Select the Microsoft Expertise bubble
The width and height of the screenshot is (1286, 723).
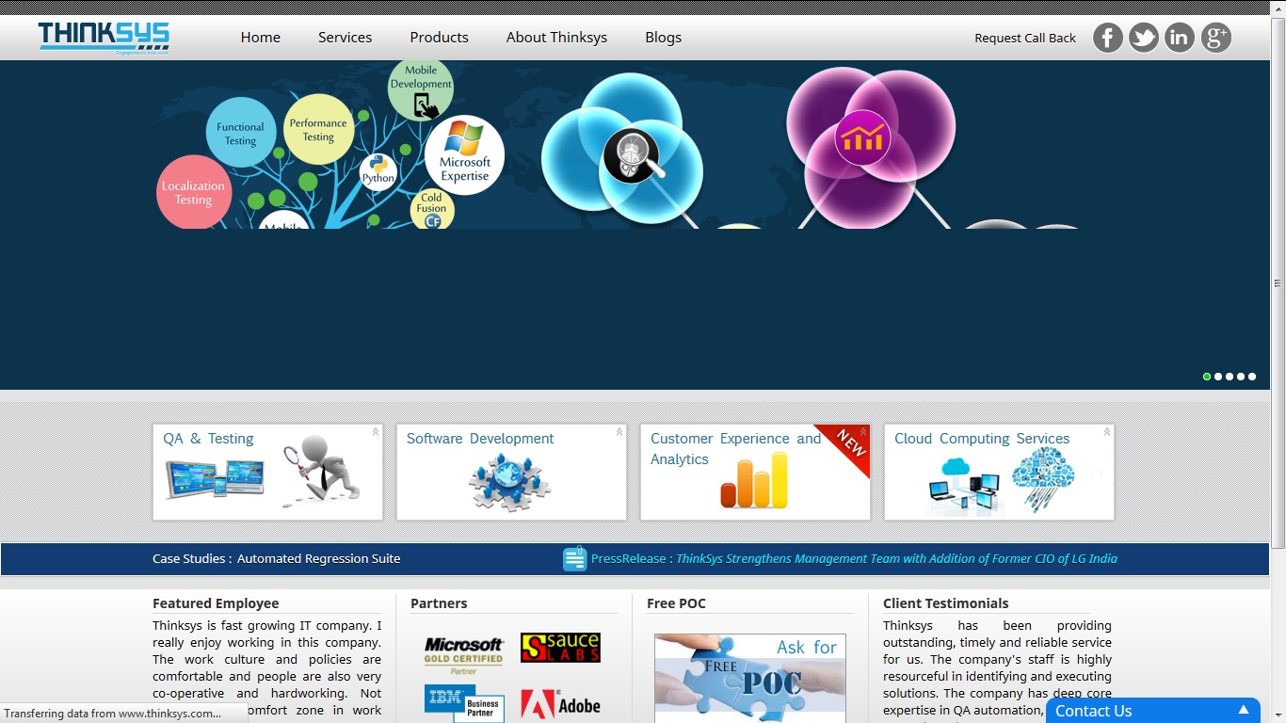(x=465, y=155)
